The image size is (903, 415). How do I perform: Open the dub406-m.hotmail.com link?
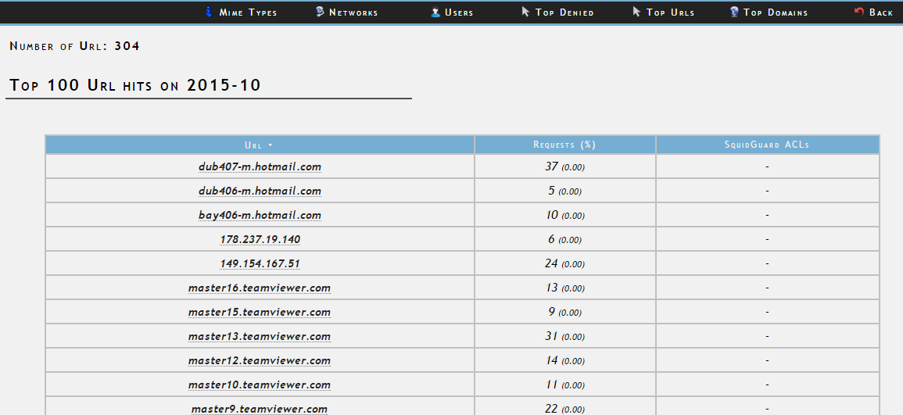tap(260, 191)
